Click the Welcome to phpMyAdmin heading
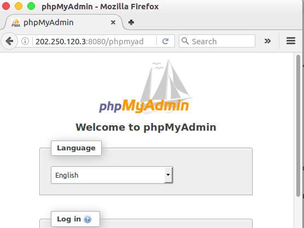304x228 pixels. point(146,127)
